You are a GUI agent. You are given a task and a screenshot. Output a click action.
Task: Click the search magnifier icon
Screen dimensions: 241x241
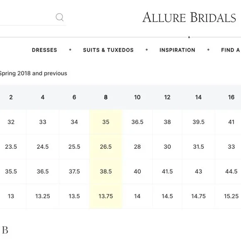(x=59, y=17)
